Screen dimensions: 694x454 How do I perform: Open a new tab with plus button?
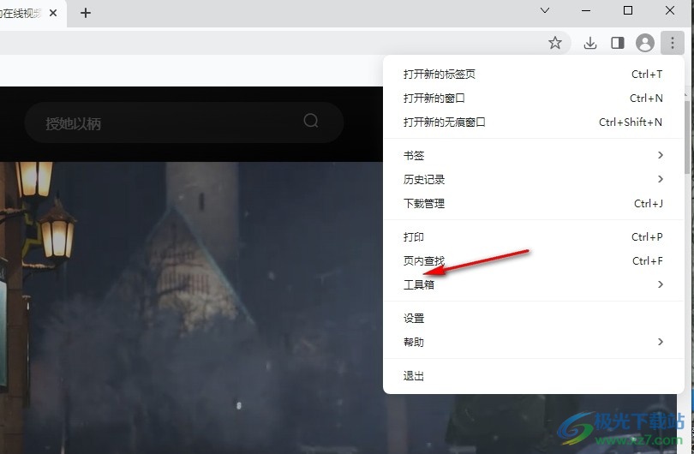click(86, 13)
